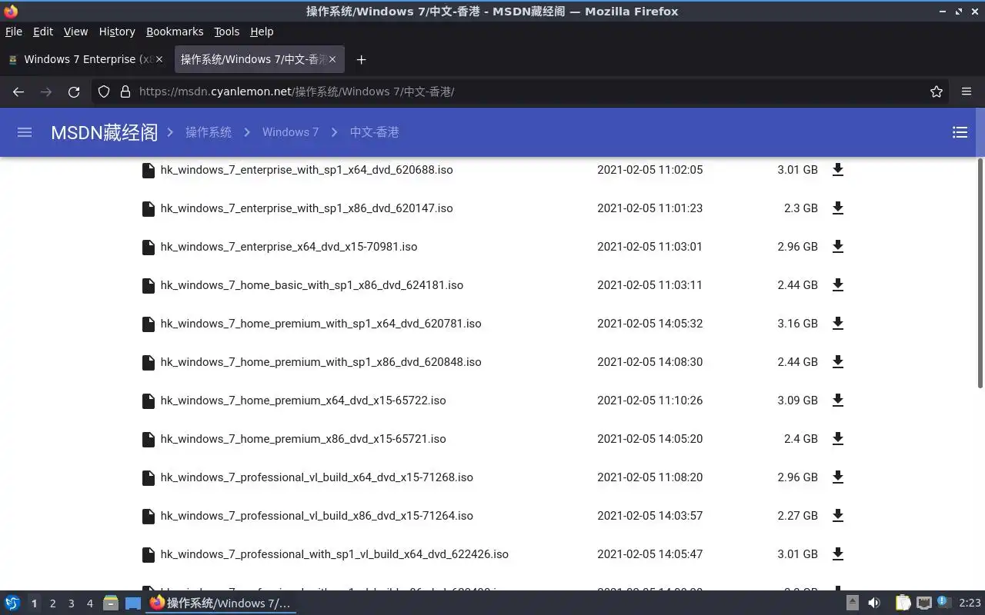Open Firefox application menu button
This screenshot has height=615, width=985.
tap(967, 91)
